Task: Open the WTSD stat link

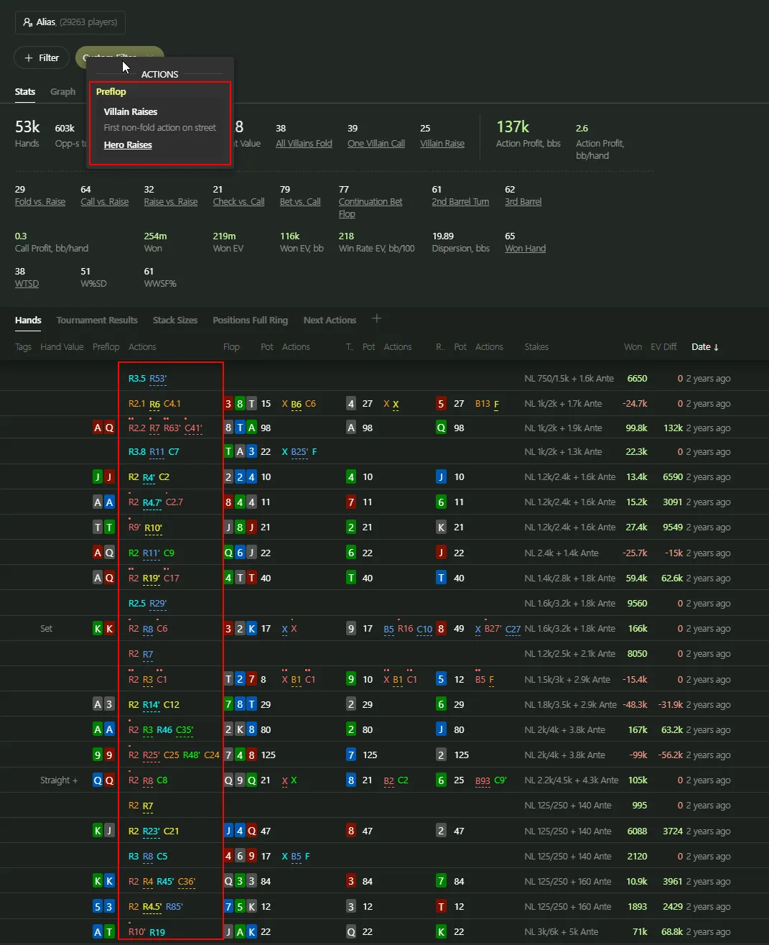Action: tap(27, 284)
